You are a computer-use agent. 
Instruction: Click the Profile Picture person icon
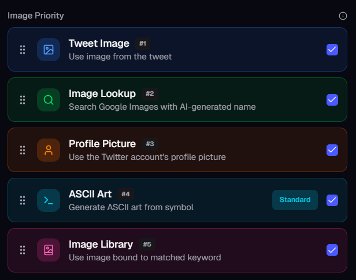(49, 150)
